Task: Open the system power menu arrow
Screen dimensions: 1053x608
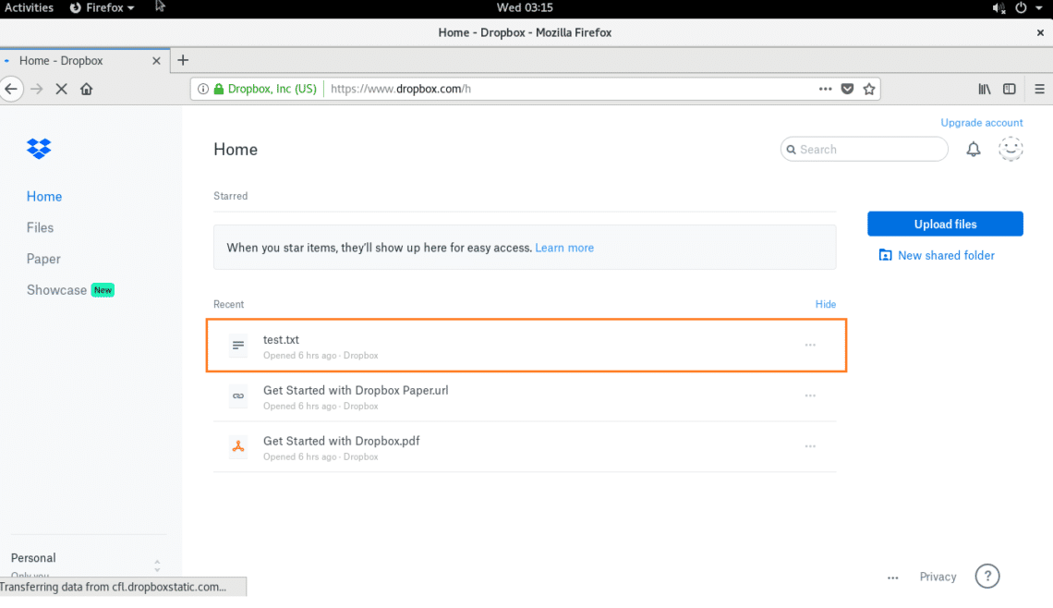Action: [1039, 8]
